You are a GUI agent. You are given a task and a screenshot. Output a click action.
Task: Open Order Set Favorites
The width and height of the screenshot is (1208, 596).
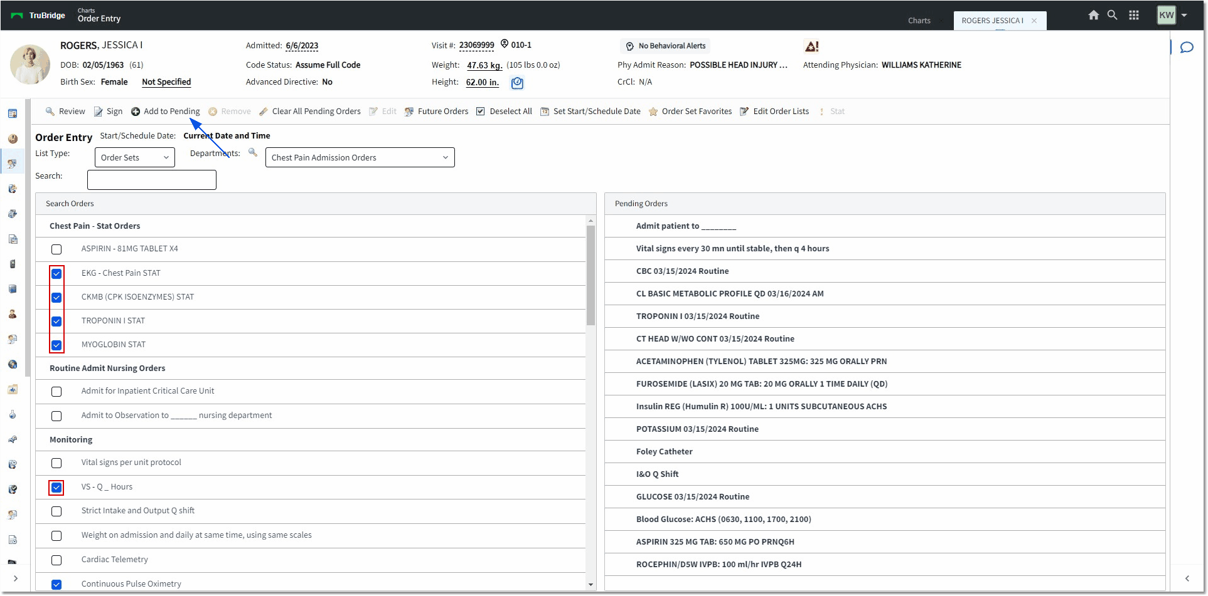[x=690, y=112]
